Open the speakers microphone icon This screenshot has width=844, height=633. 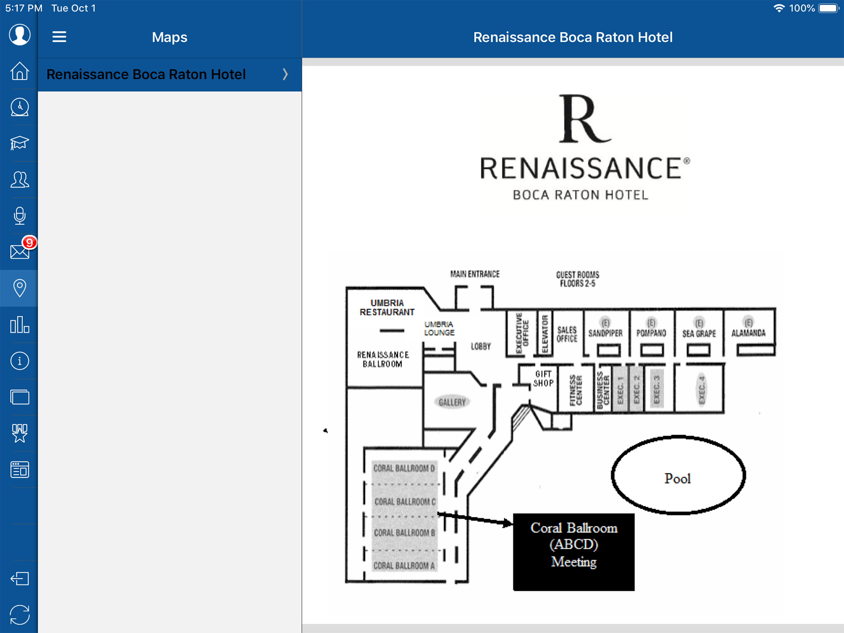(x=19, y=216)
